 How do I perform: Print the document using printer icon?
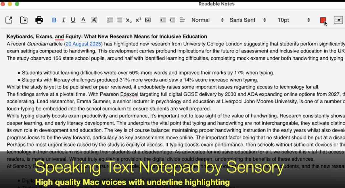pos(39,20)
